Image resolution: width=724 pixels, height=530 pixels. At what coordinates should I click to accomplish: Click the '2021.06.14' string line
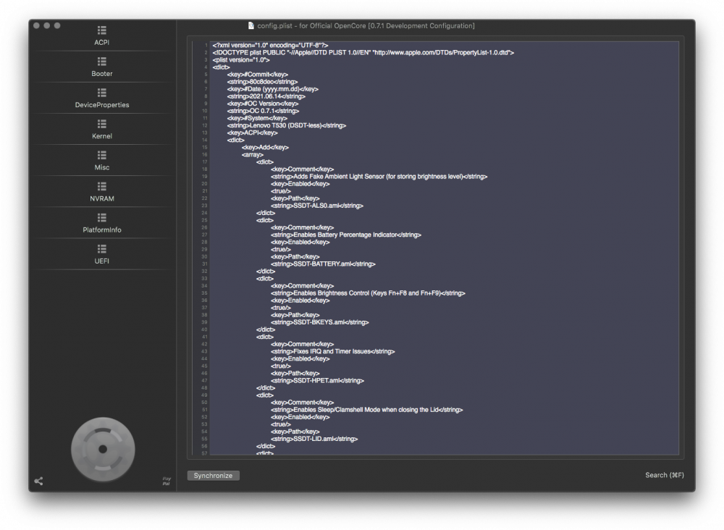point(266,96)
